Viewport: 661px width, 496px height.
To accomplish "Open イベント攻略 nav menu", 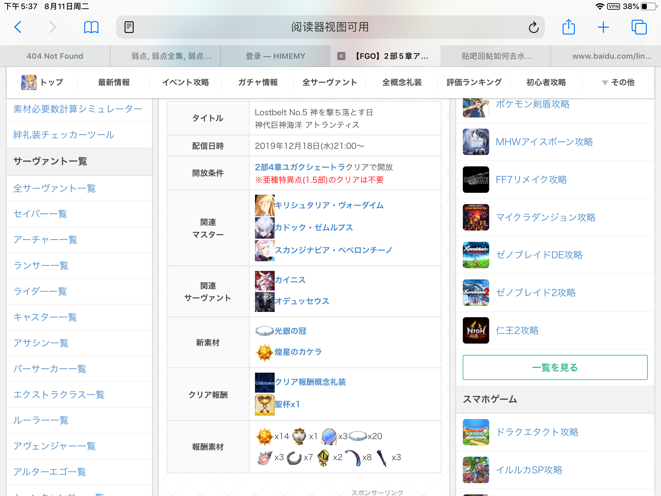I will tap(186, 83).
